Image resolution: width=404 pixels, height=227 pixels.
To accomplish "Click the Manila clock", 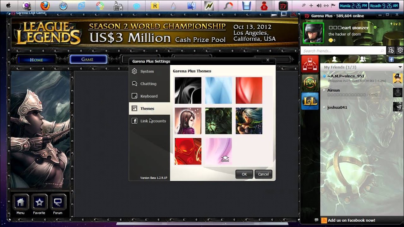I will click(353, 6).
